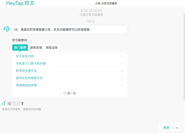Viewport: 185px width, 133px height.
Task: Click the message input area placeholder text
Action: (x=22, y=109)
